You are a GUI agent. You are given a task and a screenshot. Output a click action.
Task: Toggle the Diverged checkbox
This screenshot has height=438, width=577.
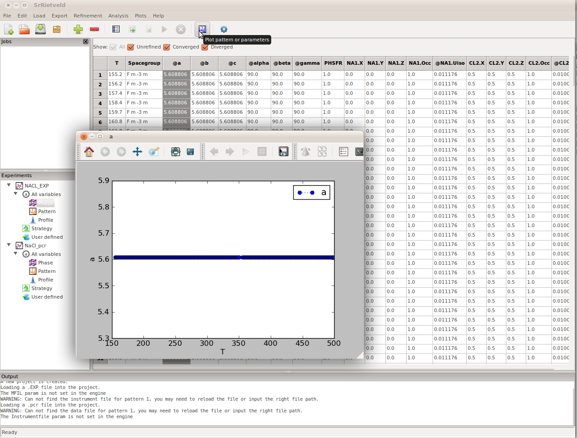click(x=205, y=47)
